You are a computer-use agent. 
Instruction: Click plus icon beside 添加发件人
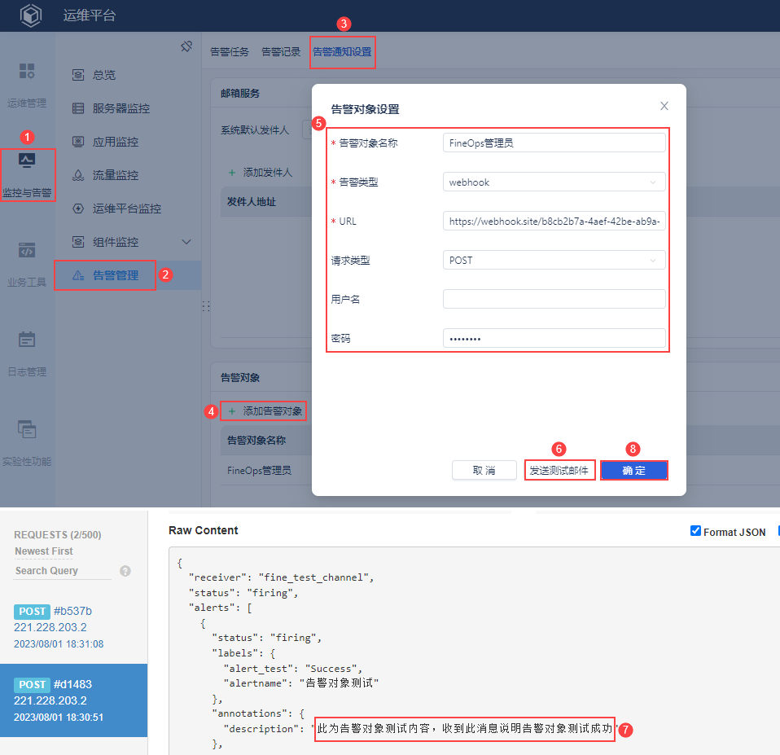click(232, 173)
